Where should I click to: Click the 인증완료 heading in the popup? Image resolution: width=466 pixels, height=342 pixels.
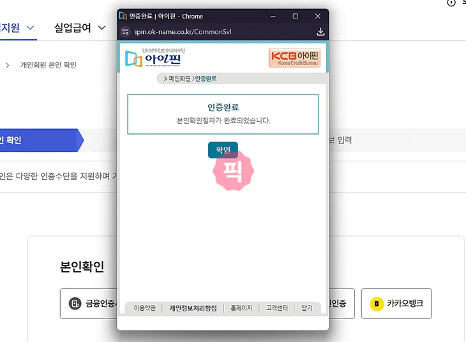point(223,107)
